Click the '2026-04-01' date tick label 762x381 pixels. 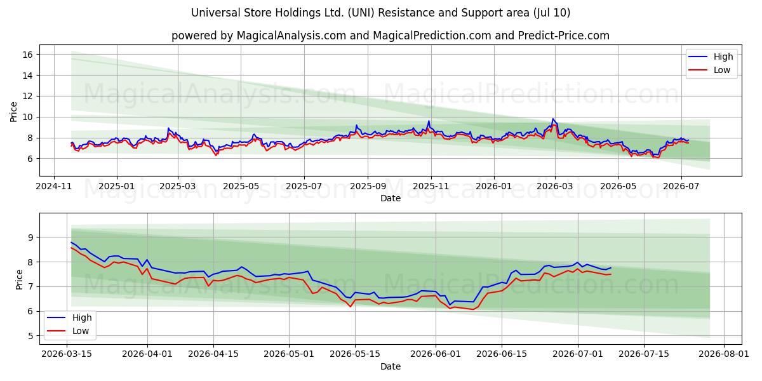148,354
